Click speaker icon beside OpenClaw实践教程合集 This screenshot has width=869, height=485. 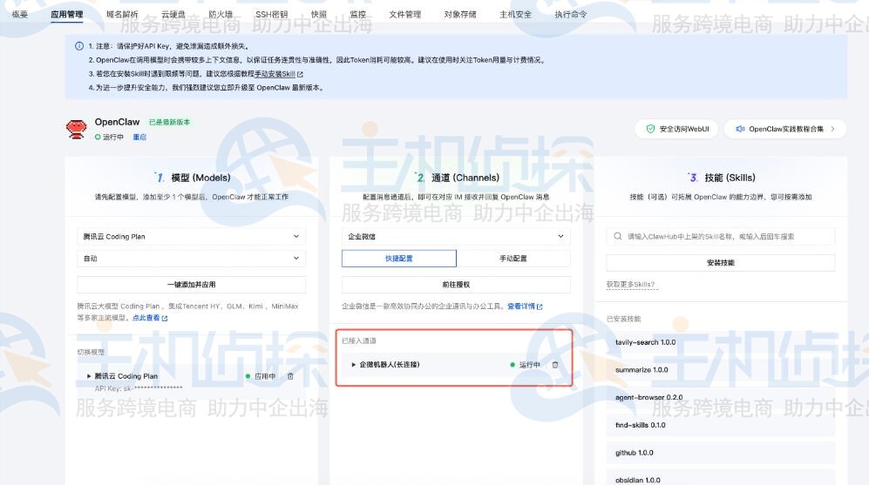point(740,129)
